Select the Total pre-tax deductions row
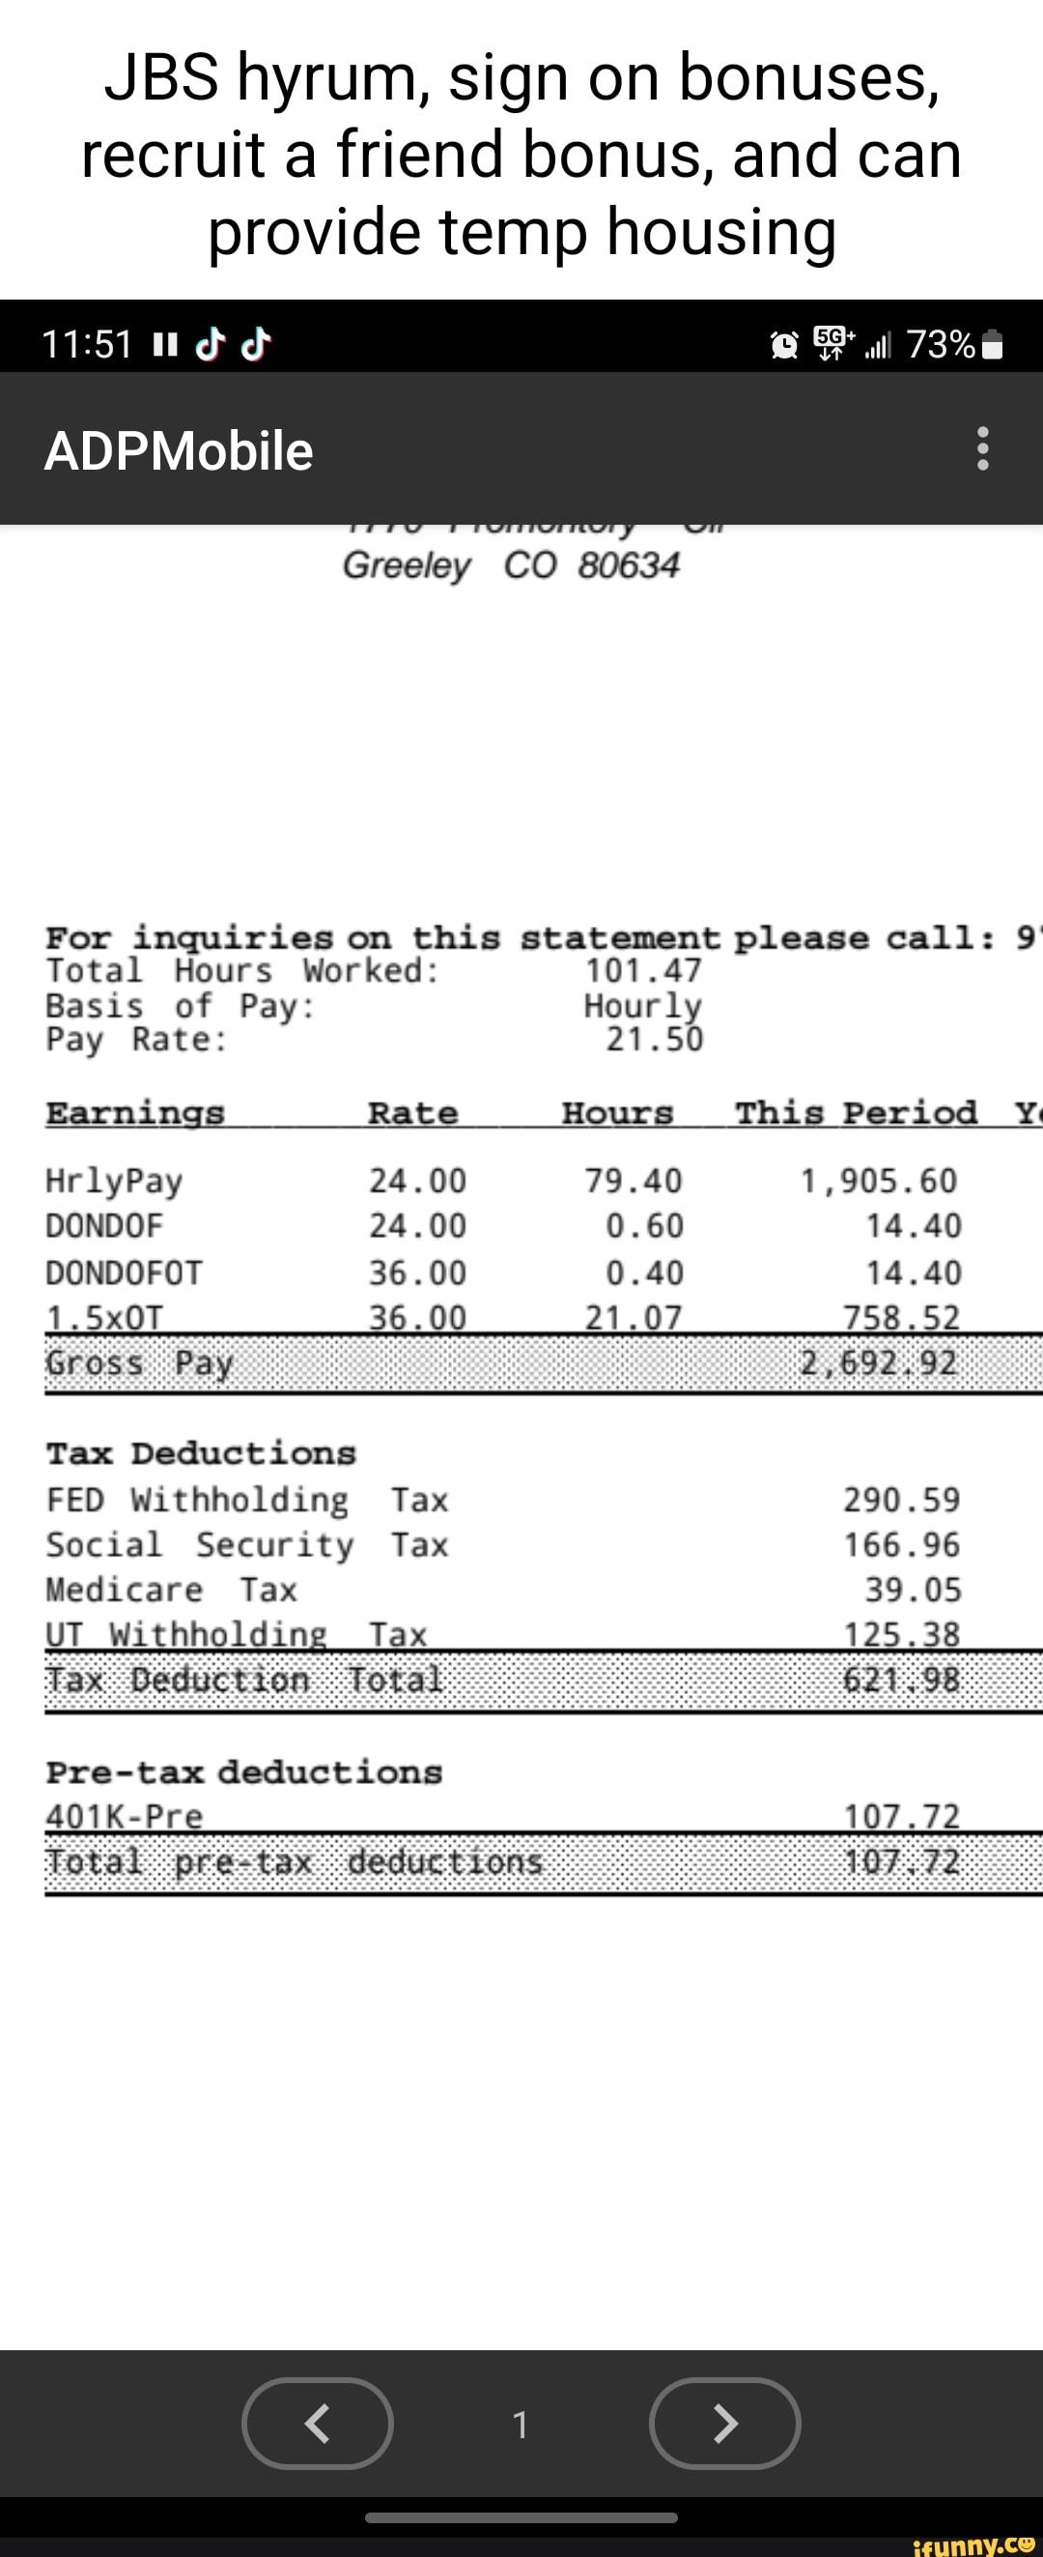Screen dimensions: 1043x2557 click(x=542, y=1862)
